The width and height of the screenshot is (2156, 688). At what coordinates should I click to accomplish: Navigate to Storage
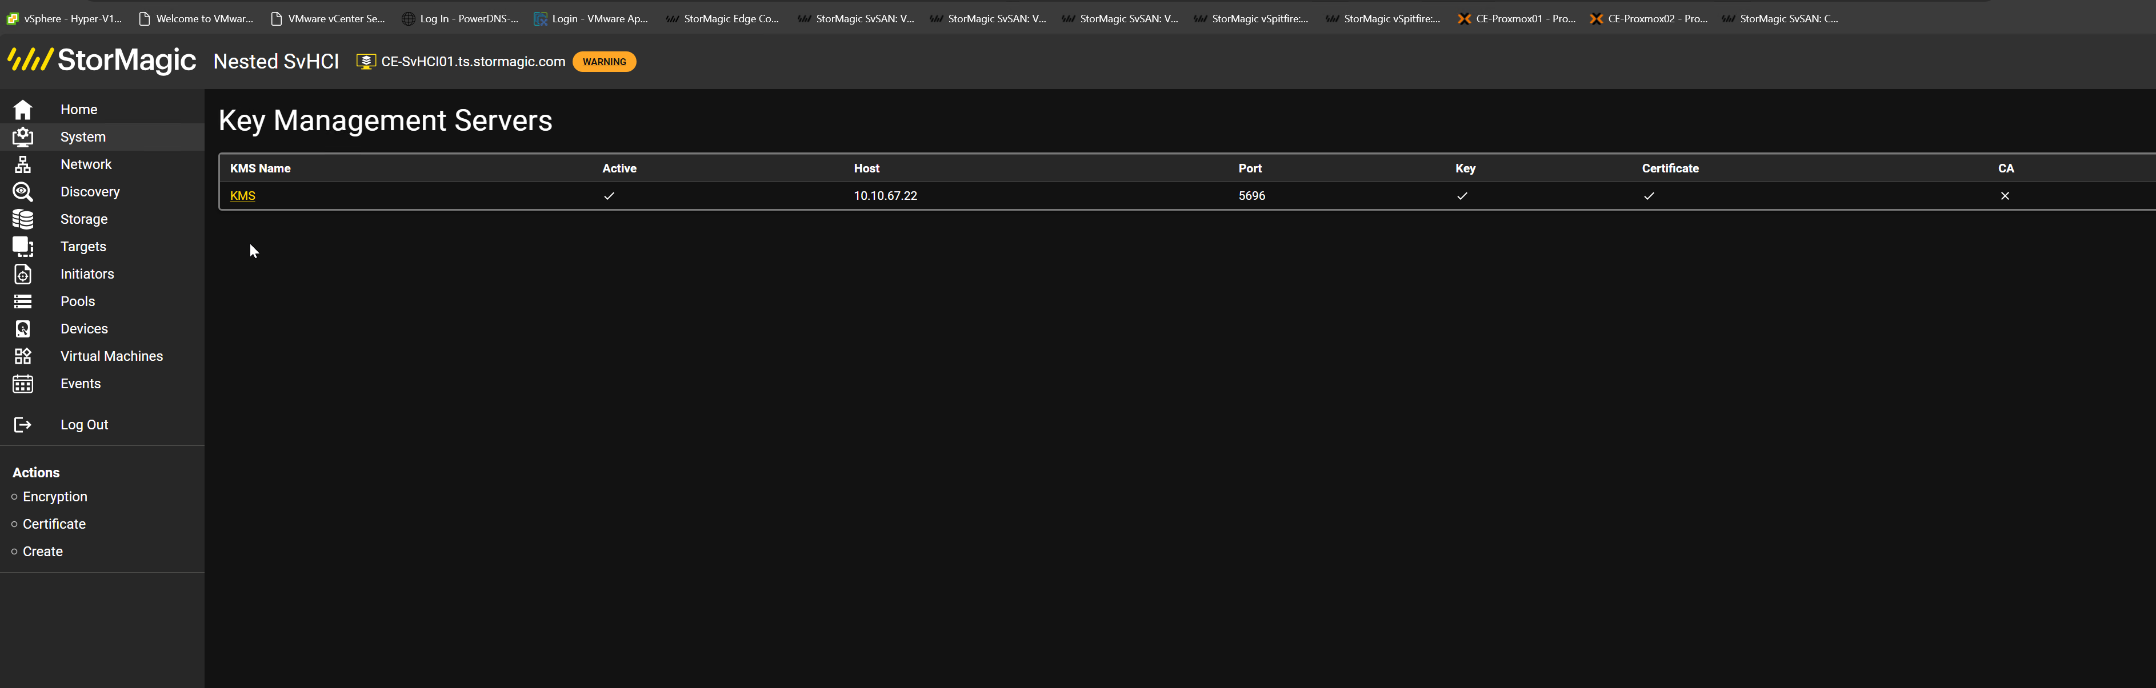(83, 219)
